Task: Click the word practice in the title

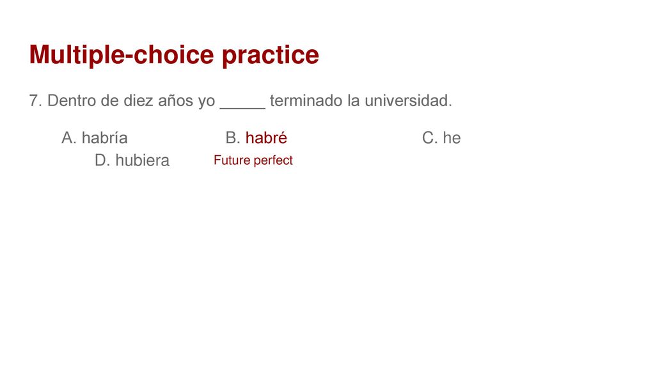Action: pos(271,55)
